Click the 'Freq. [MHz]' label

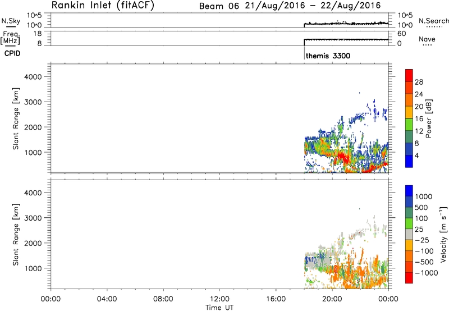pyautogui.click(x=11, y=38)
